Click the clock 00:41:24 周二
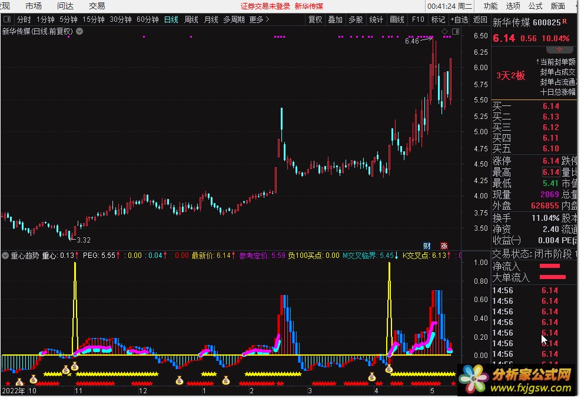The height and width of the screenshot is (398, 581). pos(450,6)
